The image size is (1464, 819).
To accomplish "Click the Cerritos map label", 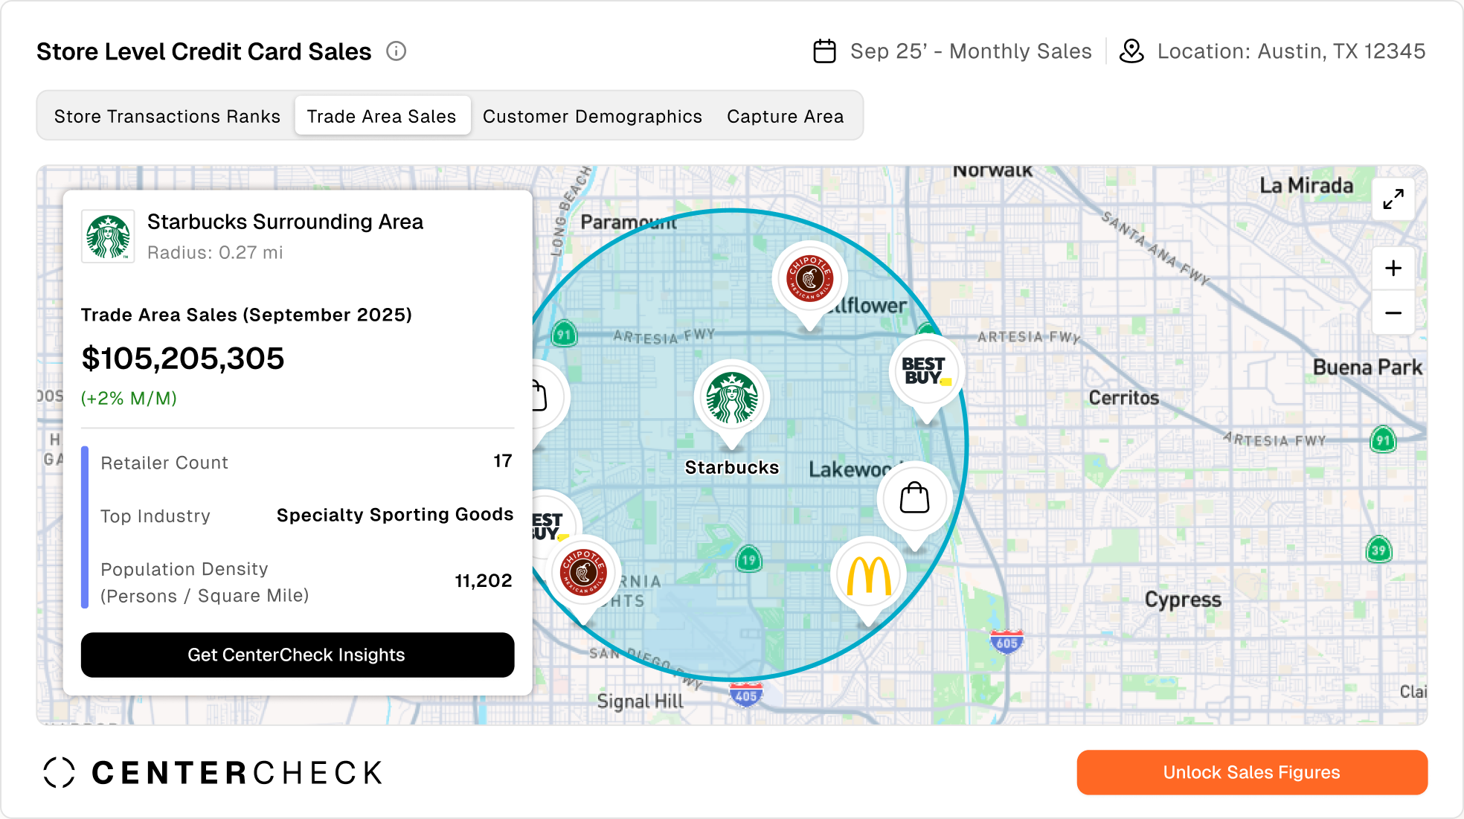I will coord(1124,398).
